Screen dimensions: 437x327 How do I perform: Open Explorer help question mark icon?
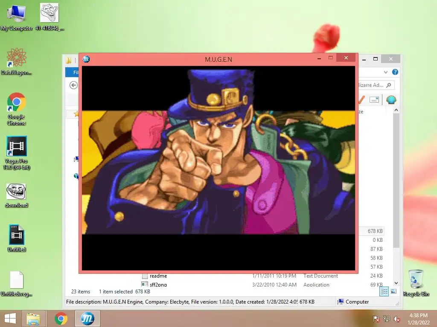click(395, 72)
